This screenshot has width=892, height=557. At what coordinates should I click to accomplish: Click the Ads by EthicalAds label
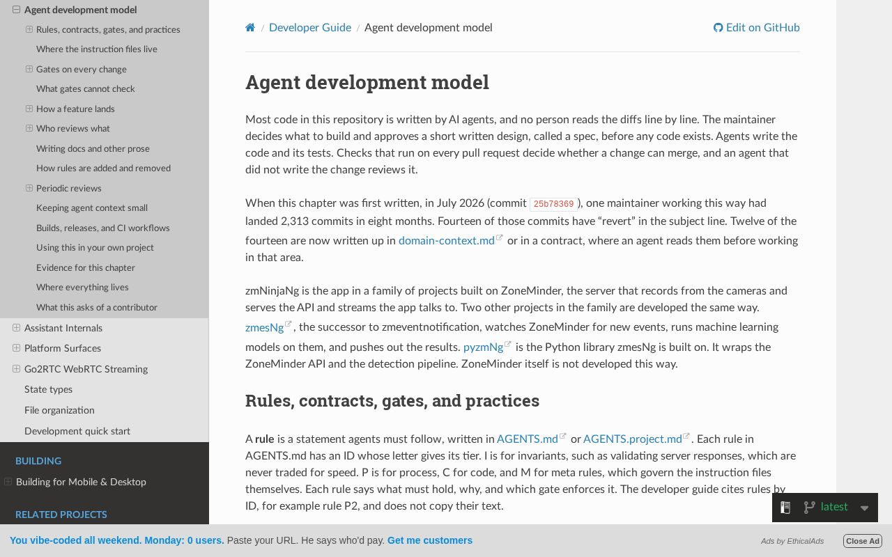[792, 541]
